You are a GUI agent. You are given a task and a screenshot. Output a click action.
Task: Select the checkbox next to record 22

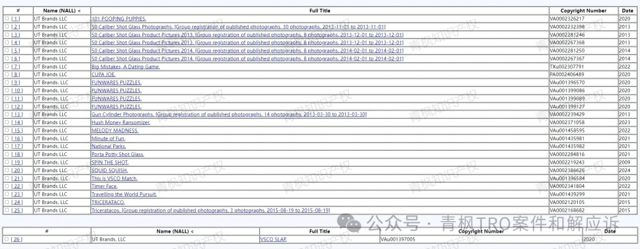(7, 186)
